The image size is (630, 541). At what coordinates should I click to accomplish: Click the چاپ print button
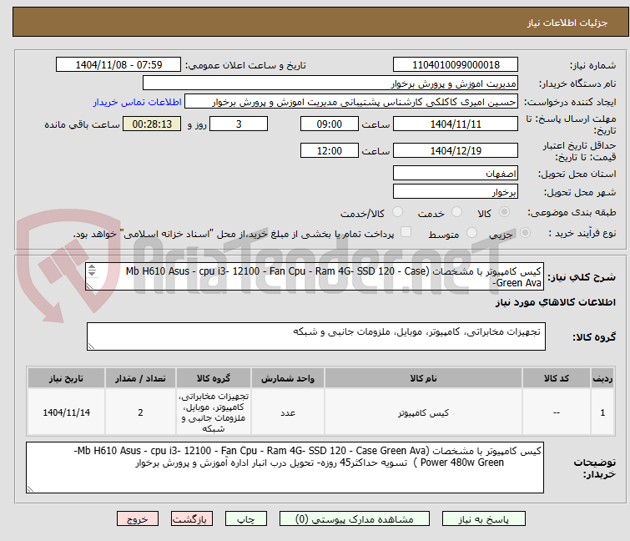pos(245,519)
